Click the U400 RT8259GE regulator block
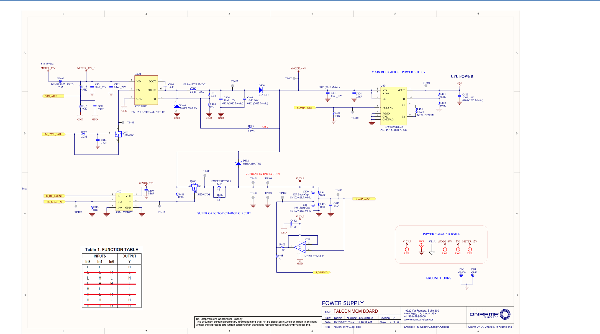Screen dimensions: 600x334 point(146,90)
